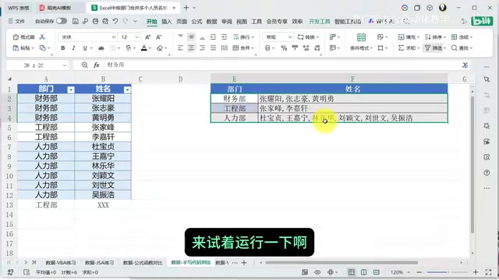Select cell containing 工程部 in column E
The height and width of the screenshot is (280, 499).
[x=234, y=108]
